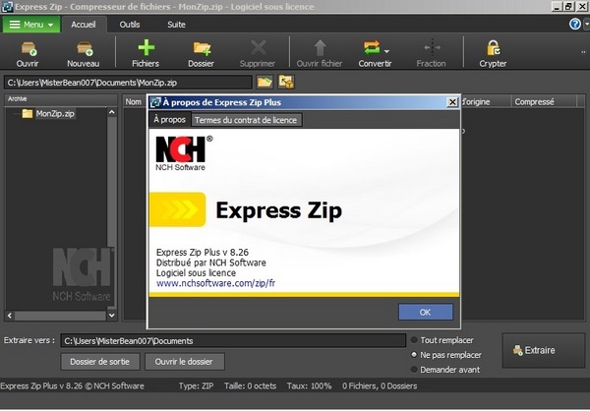
Task: Encrypt archive with the Crypter padlock icon
Action: (493, 48)
